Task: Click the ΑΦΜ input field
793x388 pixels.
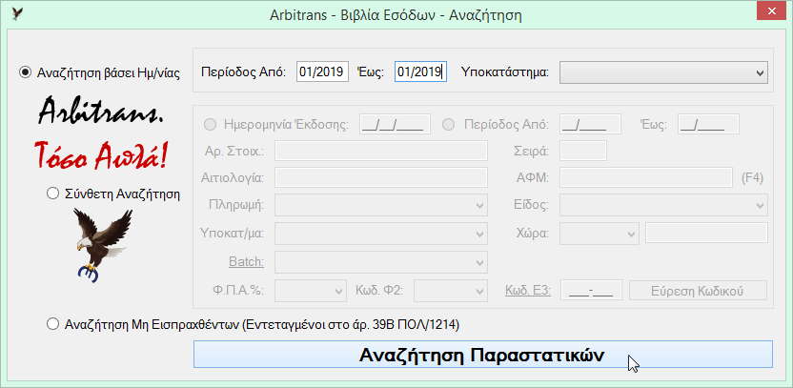Action: [646, 177]
